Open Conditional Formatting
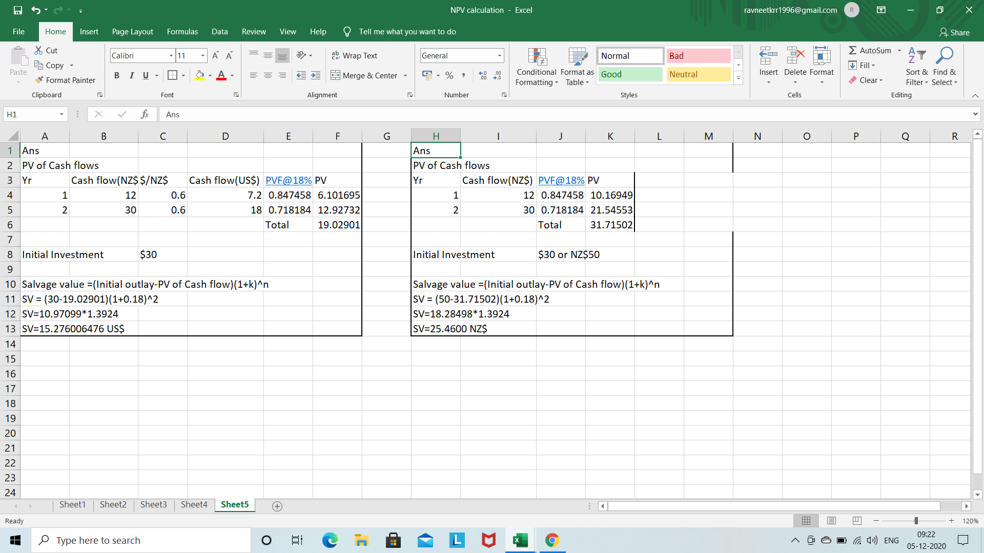Viewport: 984px width, 553px height. [x=537, y=67]
